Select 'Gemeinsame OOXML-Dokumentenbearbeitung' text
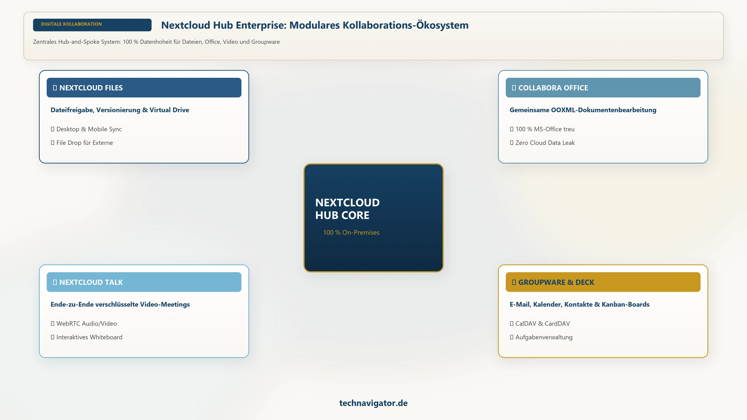Screen dimensions: 747x420 pos(583,110)
